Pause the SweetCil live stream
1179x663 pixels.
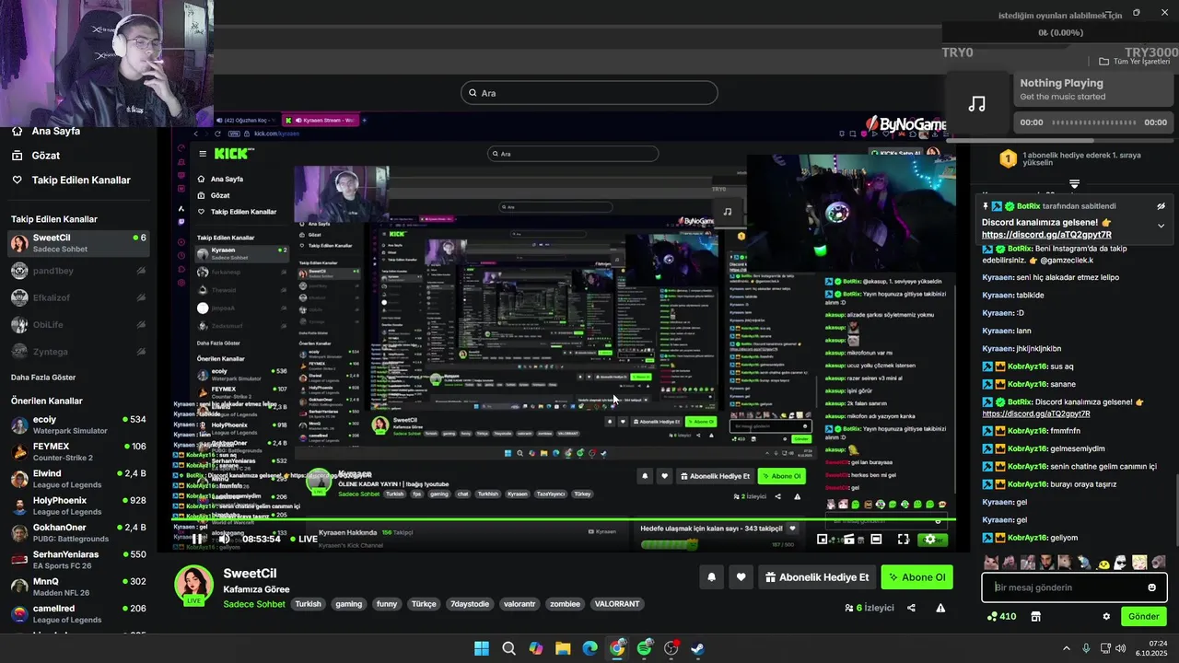tap(197, 539)
